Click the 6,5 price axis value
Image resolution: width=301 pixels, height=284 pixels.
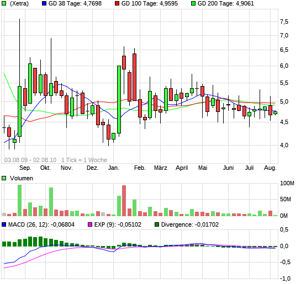[284, 50]
